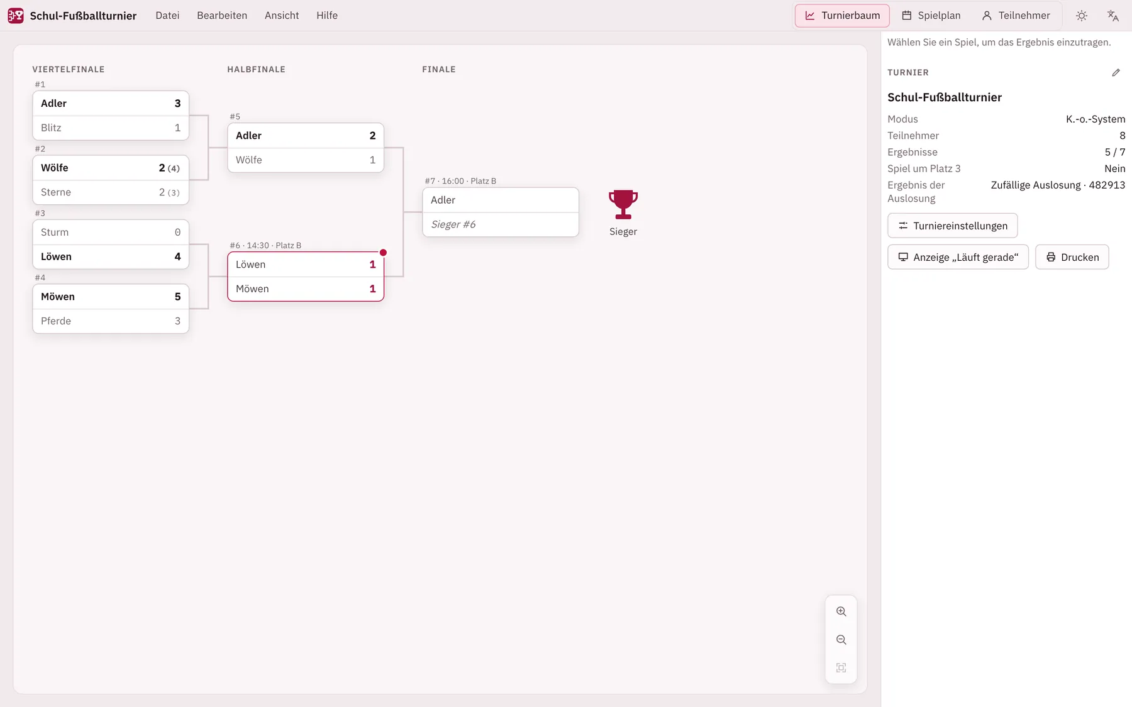
Task: Click the Drucken button
Action: point(1072,257)
